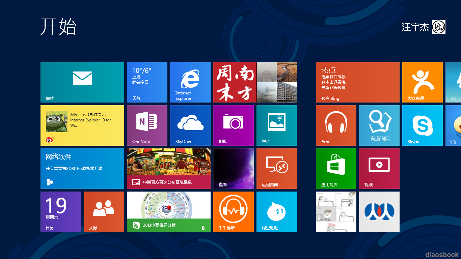Click the headline 鳄鱼冬眠被砸
The height and width of the screenshot is (259, 461).
coord(333,88)
